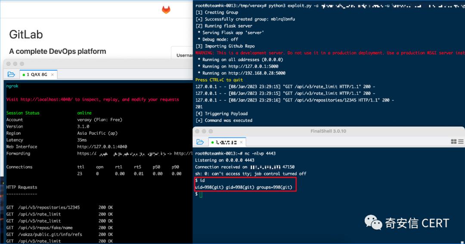Click ngrok GET /api/v3/repositories/12345 200 OK row
This screenshot has height=244, width=465.
(59, 207)
